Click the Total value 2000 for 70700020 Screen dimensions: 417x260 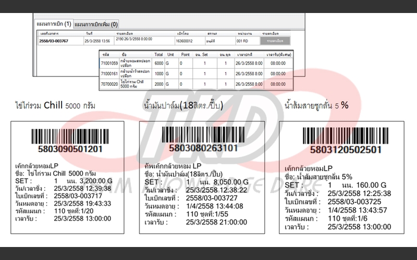159,84
